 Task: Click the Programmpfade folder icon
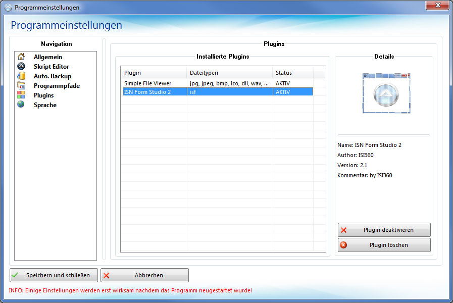click(21, 86)
